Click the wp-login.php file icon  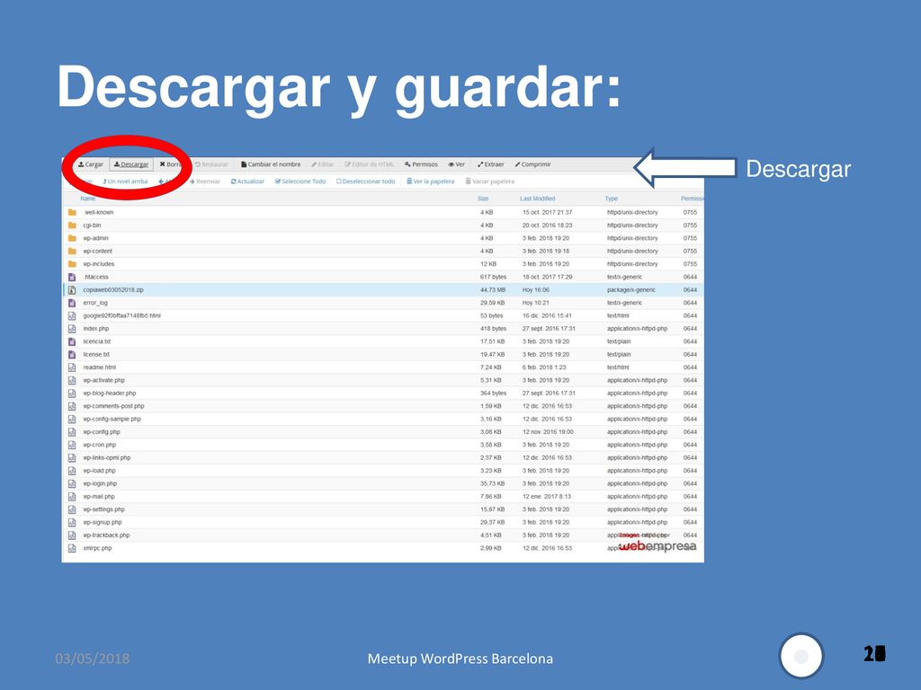click(72, 483)
